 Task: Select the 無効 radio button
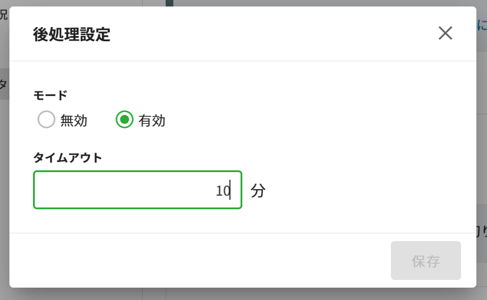click(x=47, y=120)
